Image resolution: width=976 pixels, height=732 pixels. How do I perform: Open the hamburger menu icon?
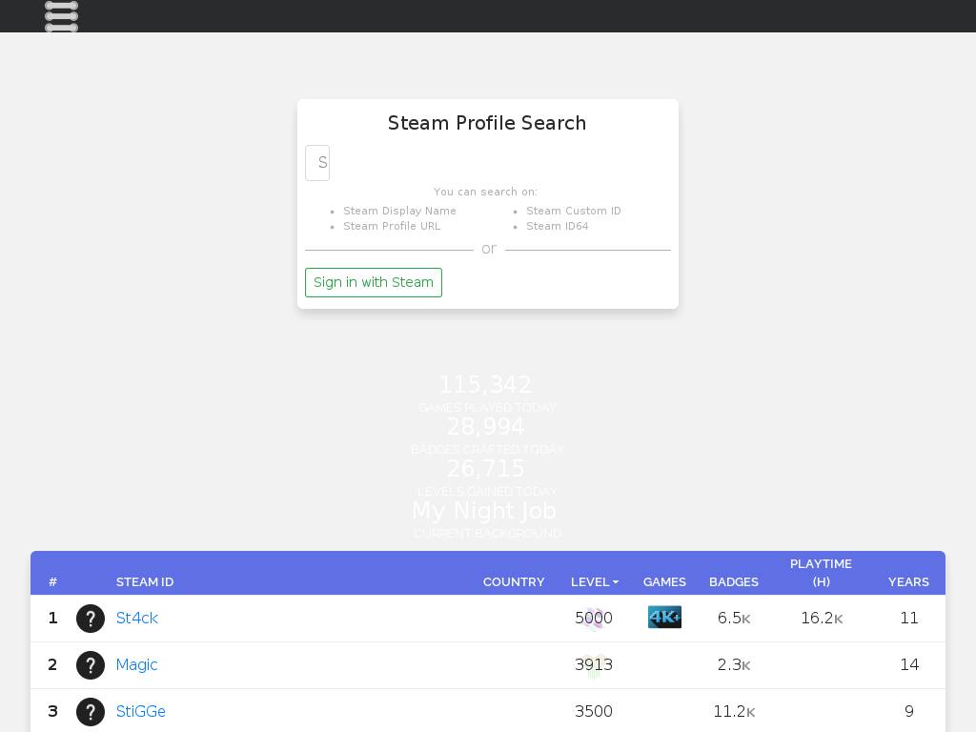[x=61, y=15]
